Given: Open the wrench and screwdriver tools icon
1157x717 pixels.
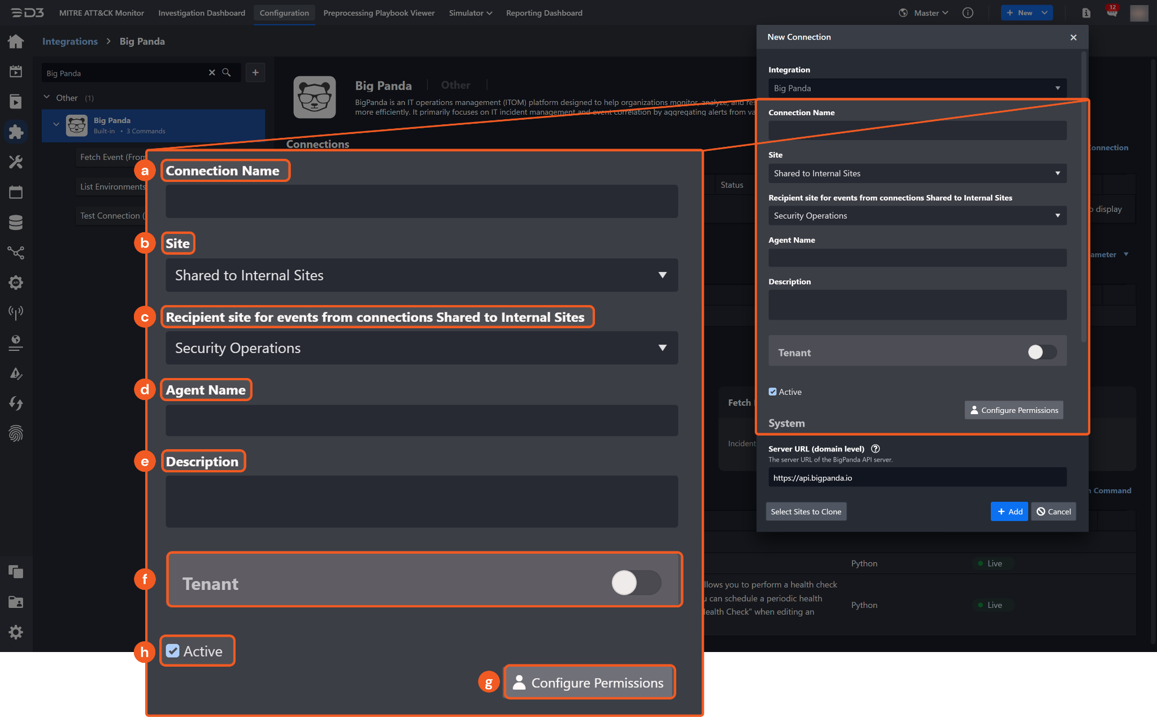Looking at the screenshot, I should 16,162.
